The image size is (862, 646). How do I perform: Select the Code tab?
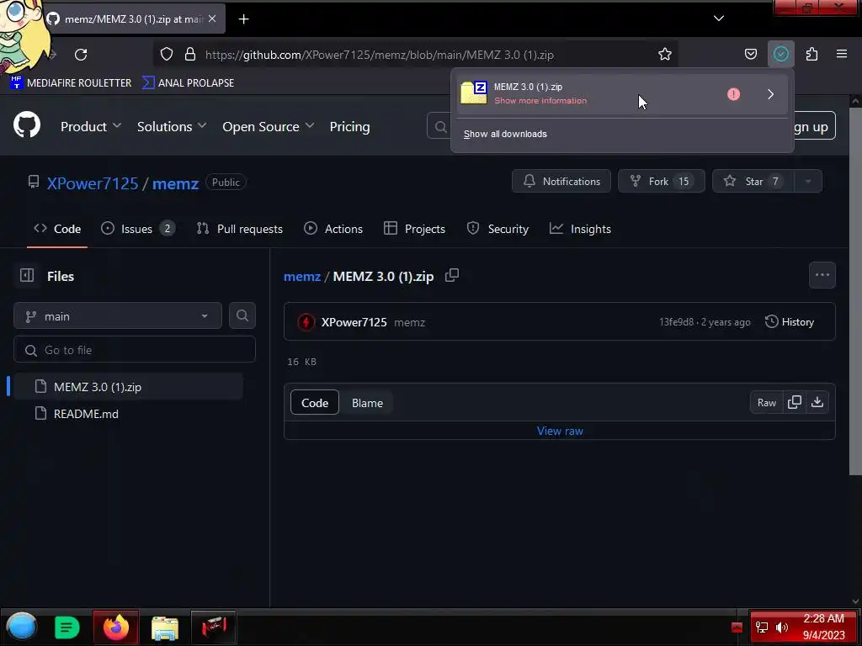pos(57,229)
